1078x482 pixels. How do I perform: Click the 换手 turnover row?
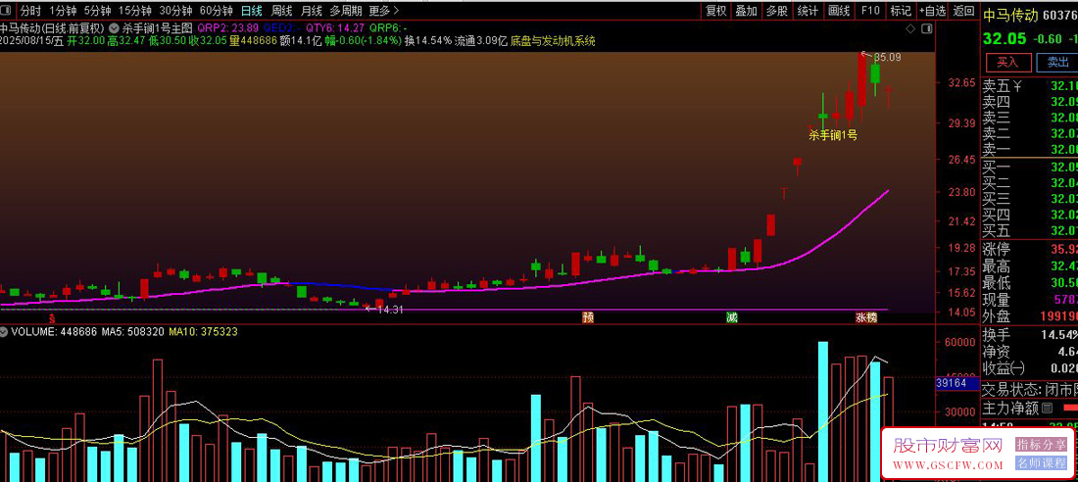point(1030,335)
